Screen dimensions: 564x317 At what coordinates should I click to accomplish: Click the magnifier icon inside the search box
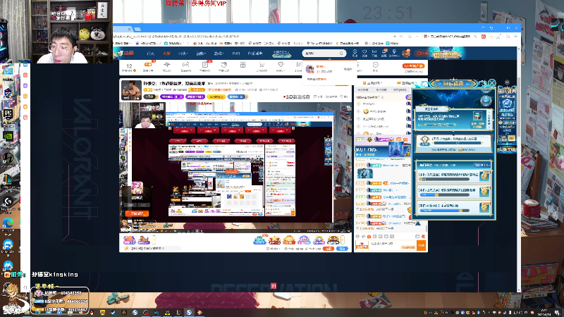pyautogui.click(x=341, y=54)
